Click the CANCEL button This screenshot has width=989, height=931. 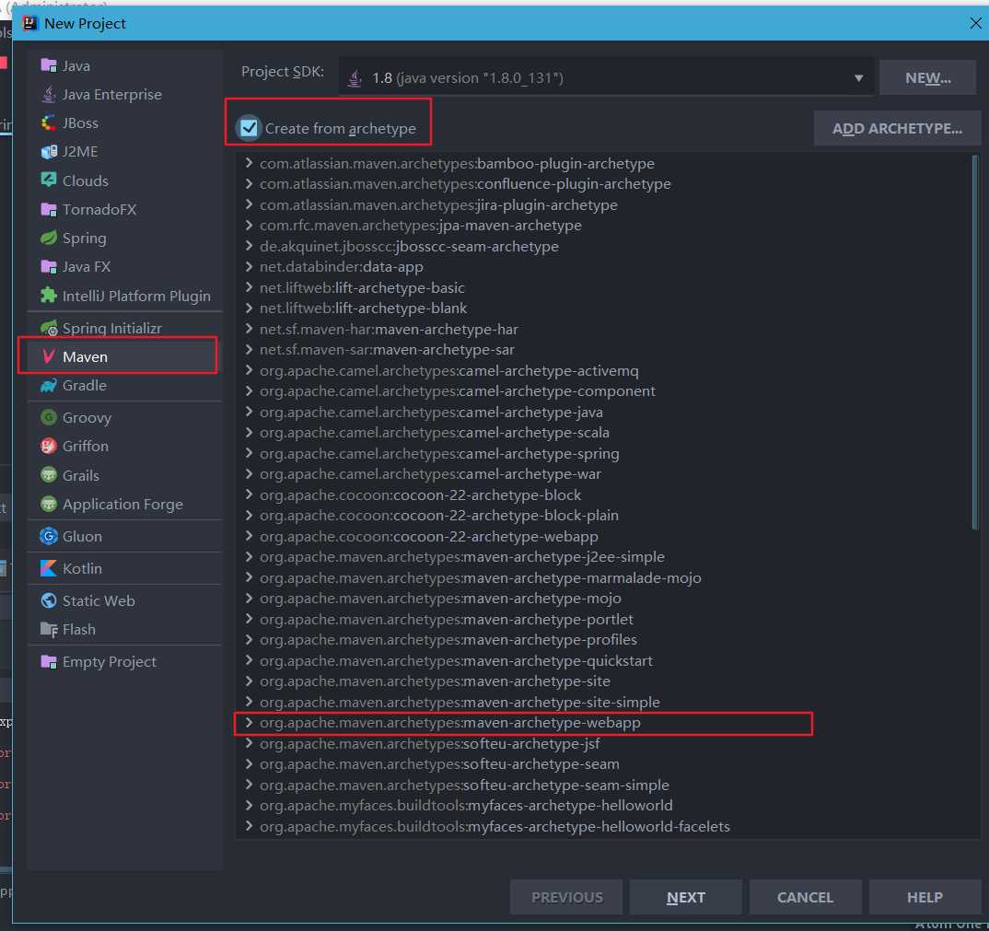[x=805, y=897]
